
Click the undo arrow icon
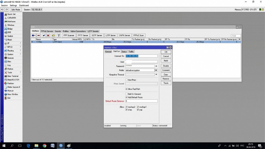2,10
